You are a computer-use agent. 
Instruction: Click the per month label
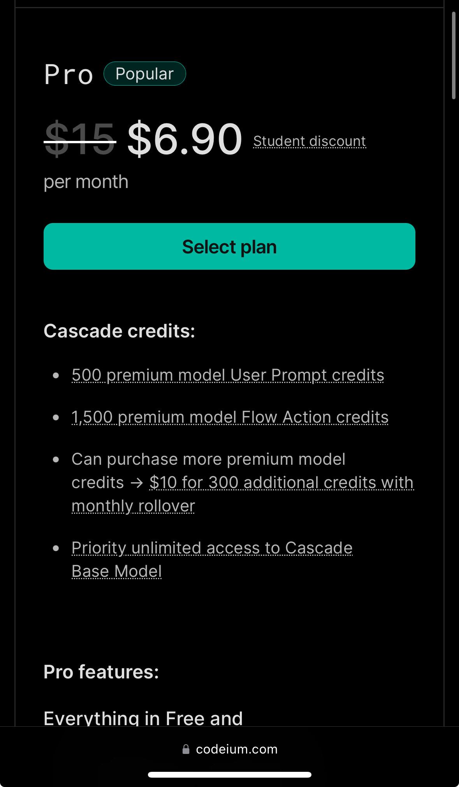[86, 182]
